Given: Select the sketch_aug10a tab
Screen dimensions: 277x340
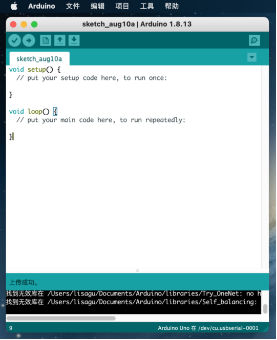Looking at the screenshot, I should click(39, 59).
